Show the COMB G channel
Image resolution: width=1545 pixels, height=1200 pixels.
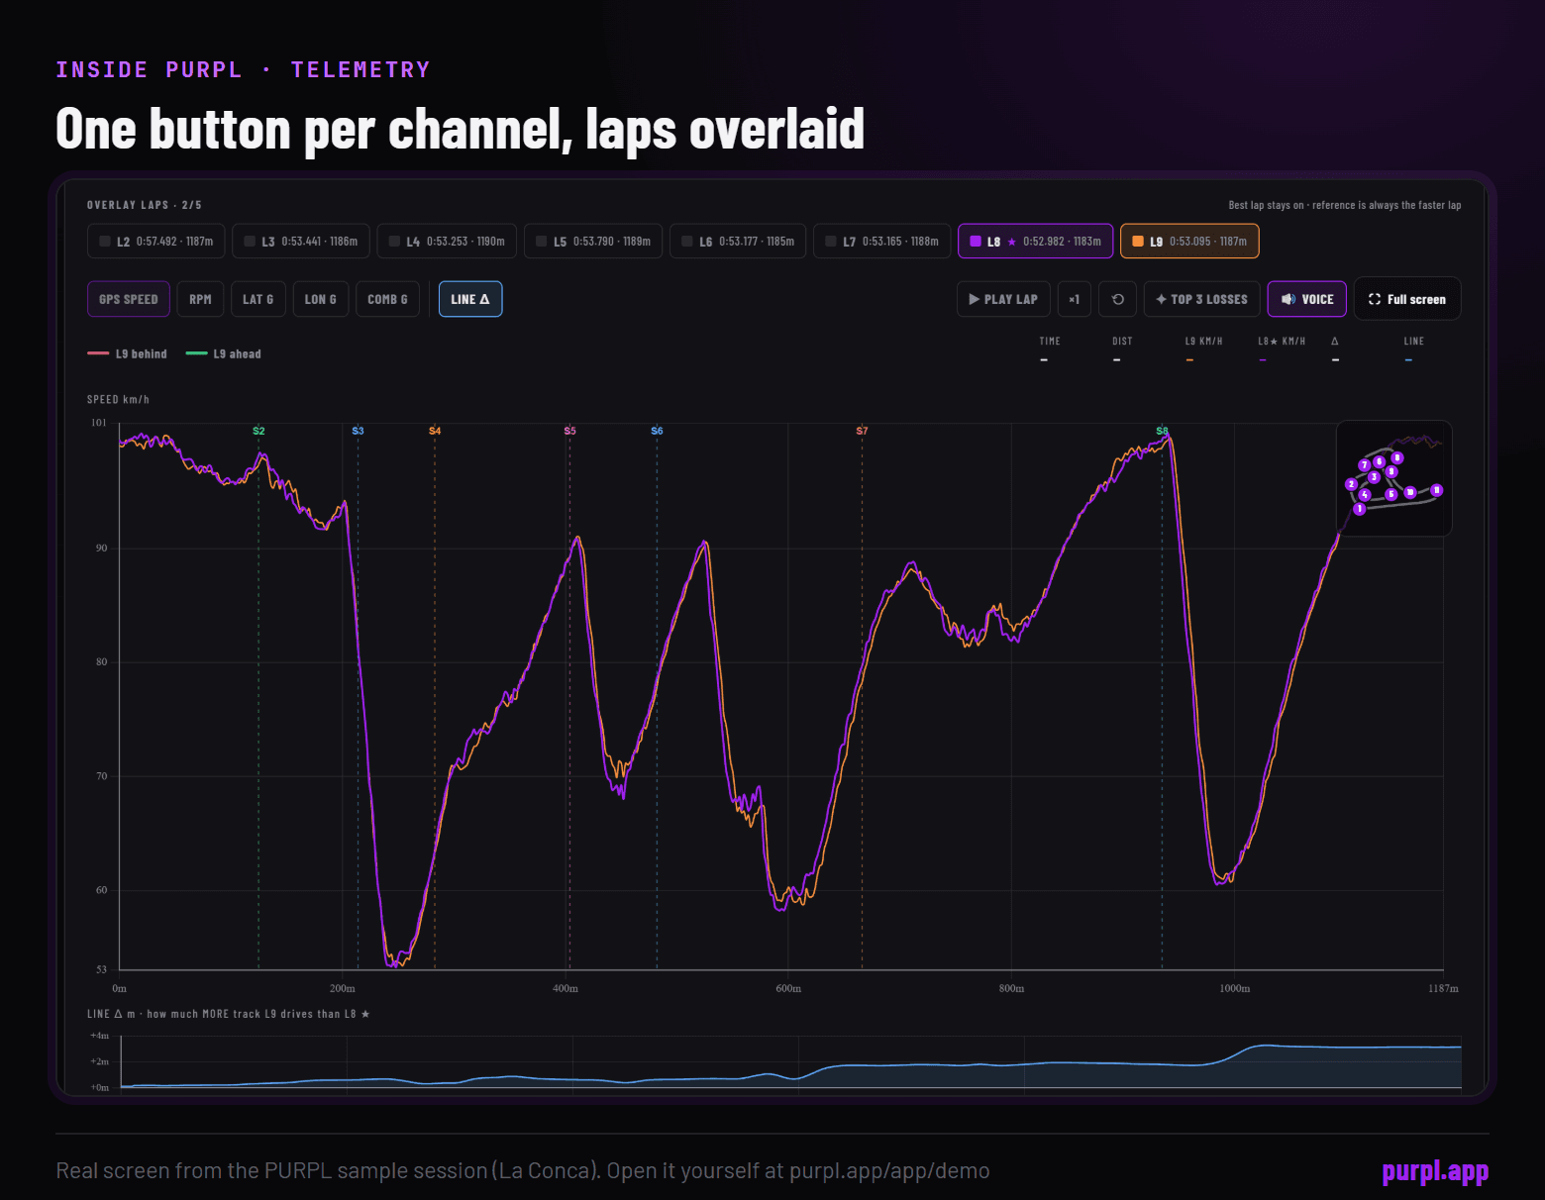click(x=387, y=299)
